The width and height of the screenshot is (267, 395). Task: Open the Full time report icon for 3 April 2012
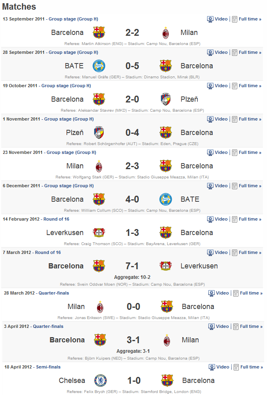236,327
